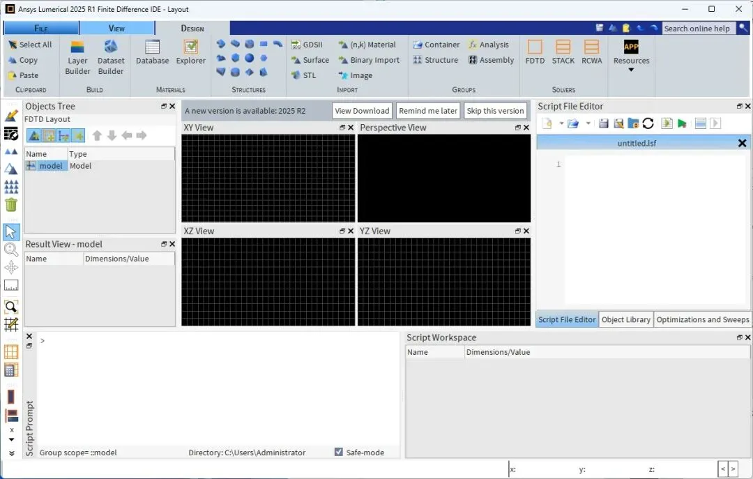The height and width of the screenshot is (479, 753).
Task: Add an Assembly group
Action: tap(491, 60)
